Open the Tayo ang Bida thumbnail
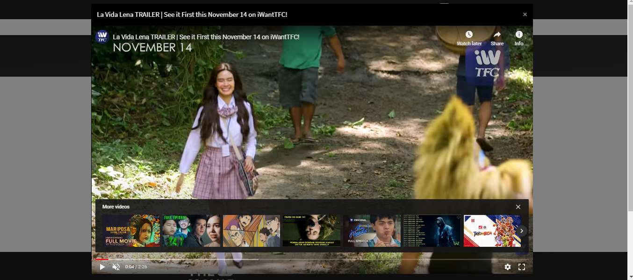This screenshot has width=633, height=280. [492, 231]
